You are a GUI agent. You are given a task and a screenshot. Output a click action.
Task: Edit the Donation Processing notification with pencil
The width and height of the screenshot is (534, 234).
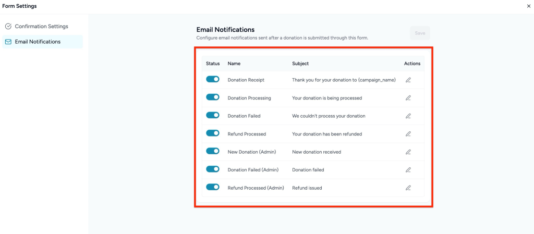tap(408, 98)
